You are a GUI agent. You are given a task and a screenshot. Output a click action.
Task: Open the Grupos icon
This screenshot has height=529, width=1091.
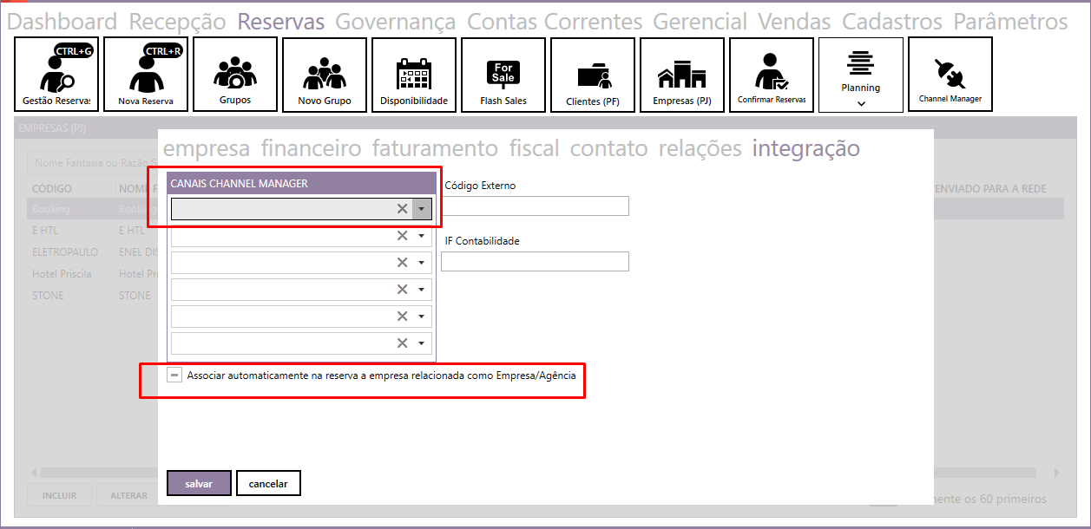(235, 75)
